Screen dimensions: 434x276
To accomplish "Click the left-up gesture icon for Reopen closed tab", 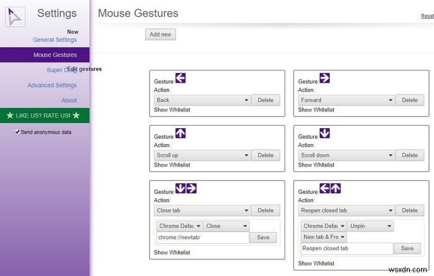I will coord(330,188).
